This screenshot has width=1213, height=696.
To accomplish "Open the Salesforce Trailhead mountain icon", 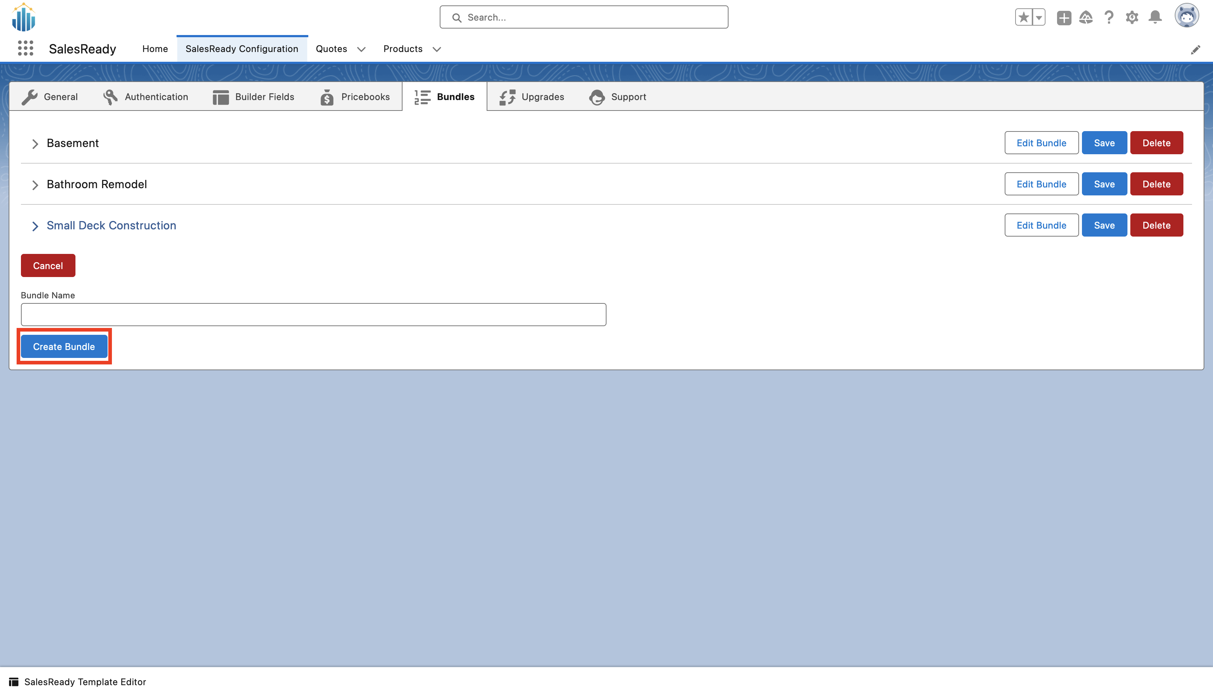I will pos(1086,17).
